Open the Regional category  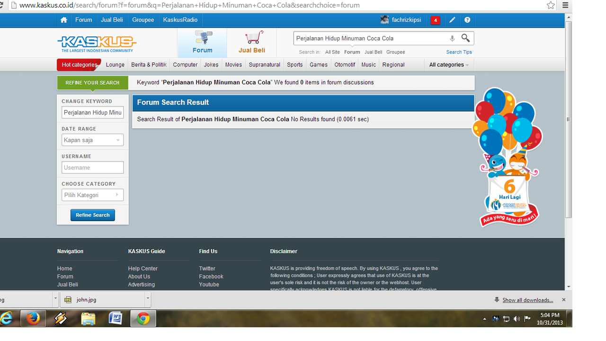pyautogui.click(x=393, y=65)
